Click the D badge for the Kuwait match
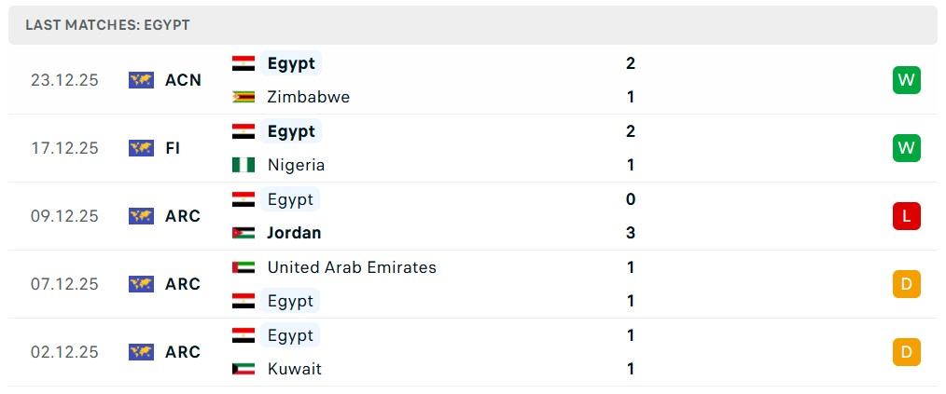 tap(906, 352)
